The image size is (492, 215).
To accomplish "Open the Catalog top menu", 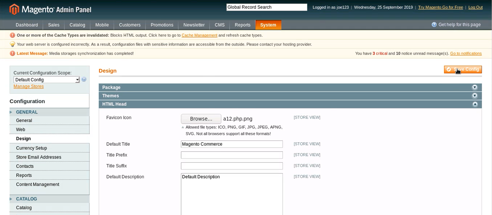I will point(77,25).
